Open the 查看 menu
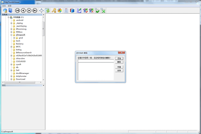This screenshot has width=201, height=134. click(10, 6)
